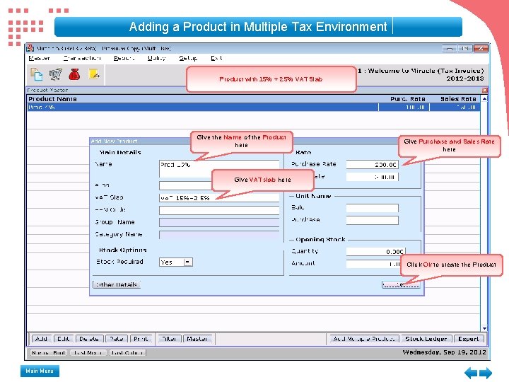Open the Report menu

pyautogui.click(x=124, y=58)
